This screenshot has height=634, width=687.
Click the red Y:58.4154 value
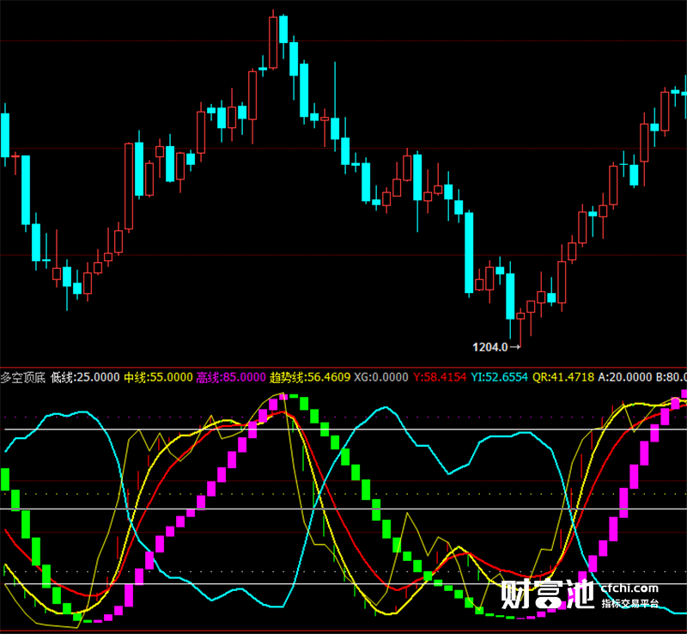[440, 377]
